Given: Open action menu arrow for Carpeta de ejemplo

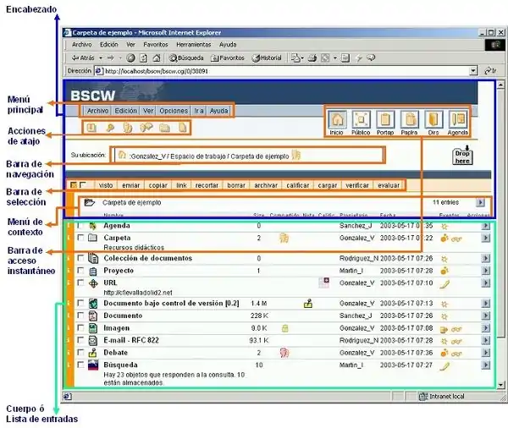Looking at the screenshot, I should 480,203.
